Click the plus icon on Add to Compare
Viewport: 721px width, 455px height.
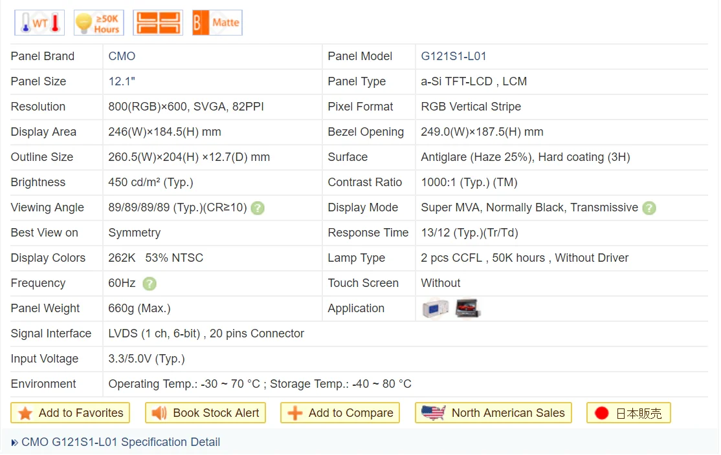pos(294,413)
